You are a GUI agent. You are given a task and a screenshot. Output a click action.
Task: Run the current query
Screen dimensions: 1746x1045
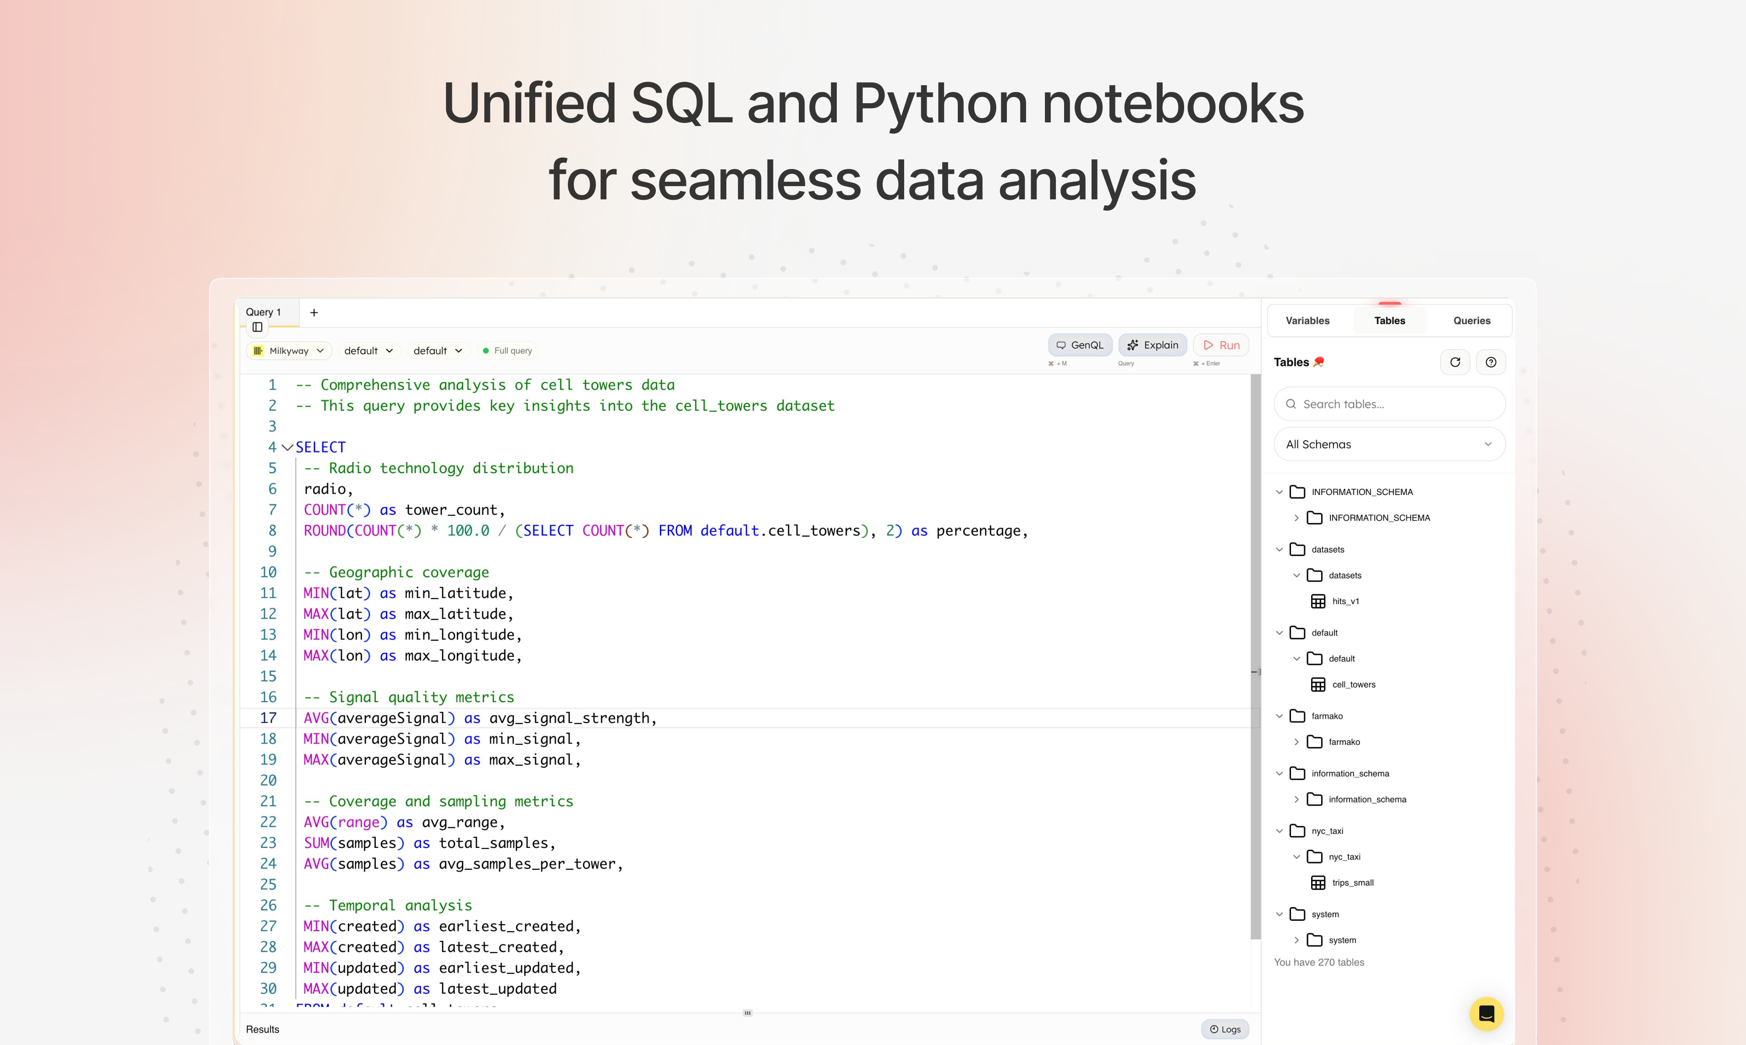pyautogui.click(x=1221, y=345)
